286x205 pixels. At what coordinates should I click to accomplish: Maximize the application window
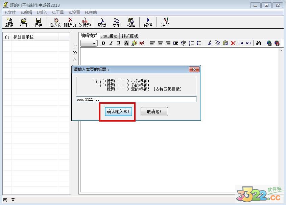(266, 5)
